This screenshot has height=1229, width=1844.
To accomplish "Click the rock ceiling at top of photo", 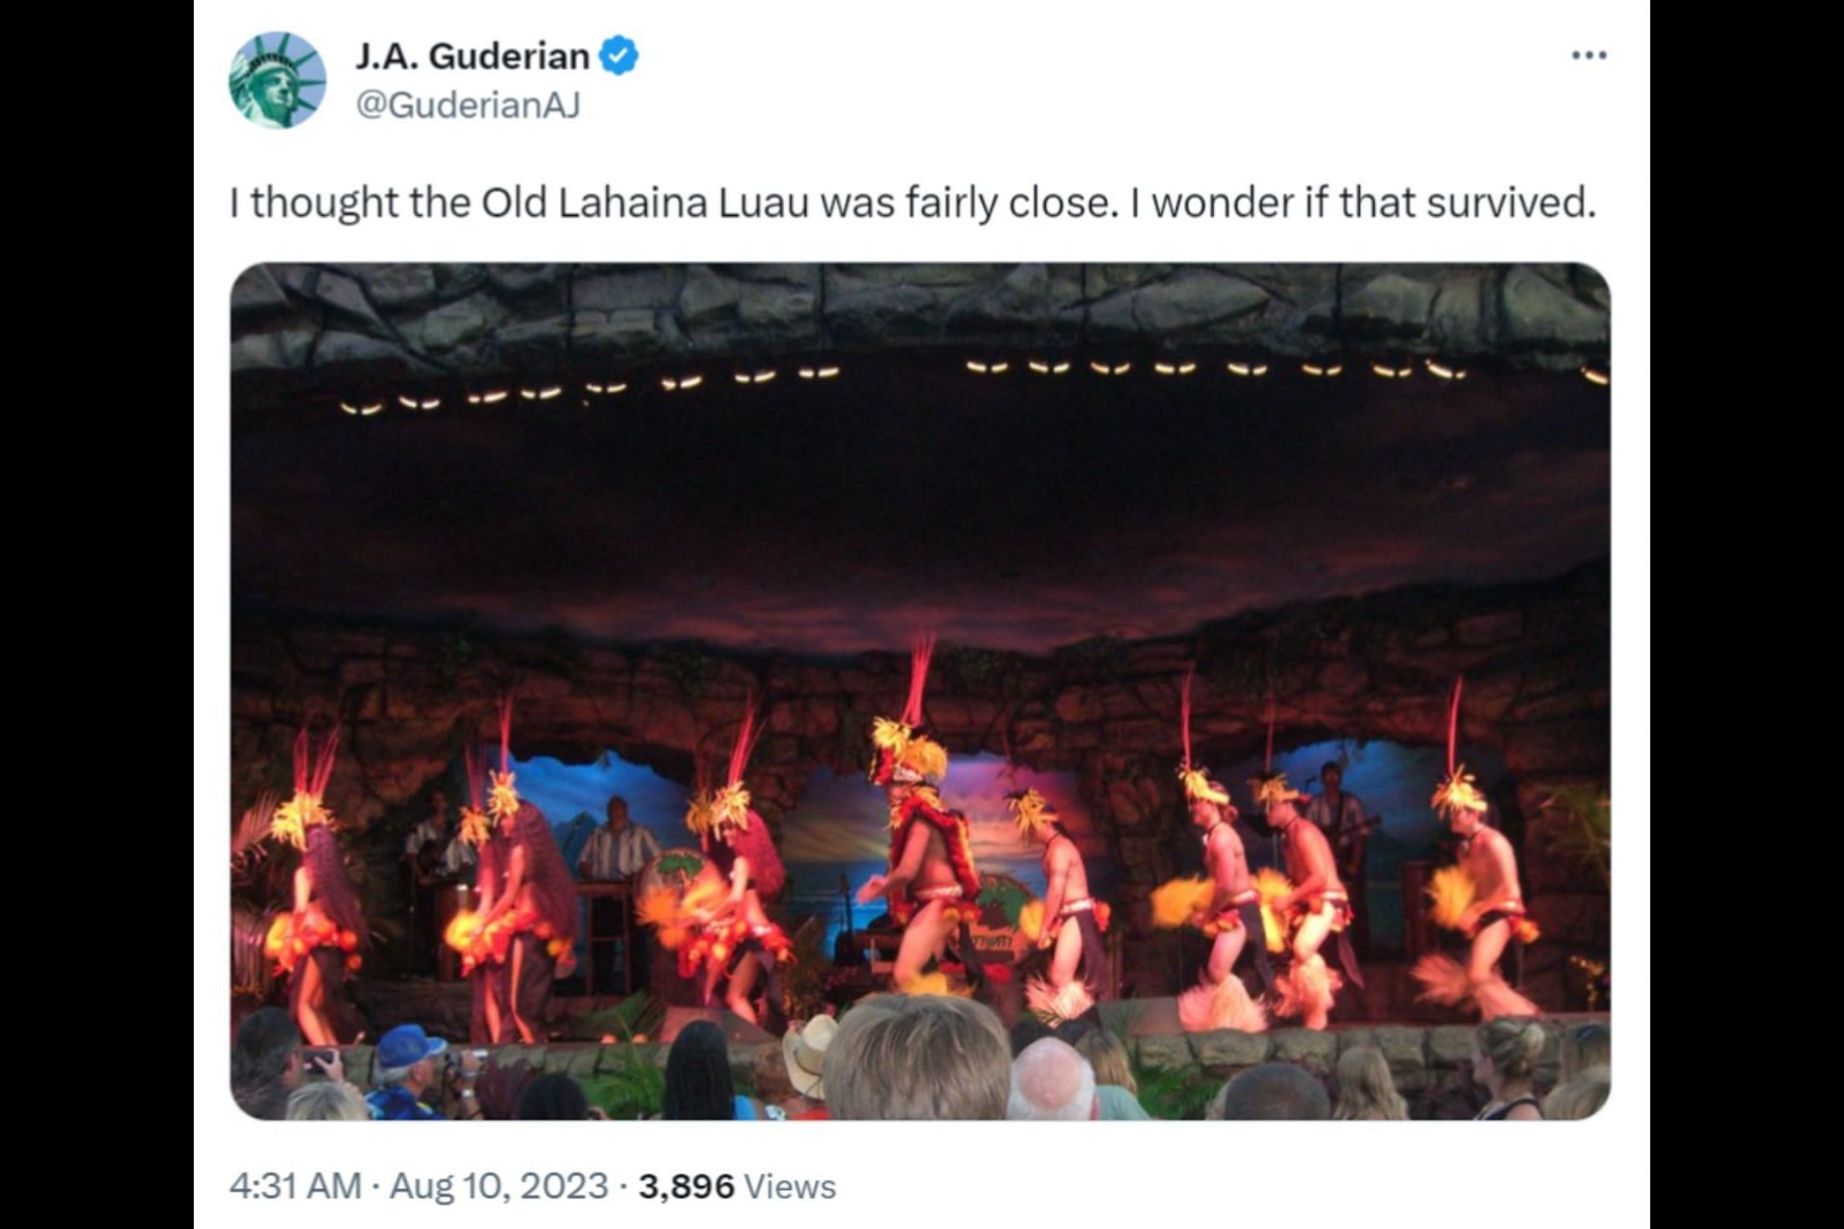I will [x=920, y=307].
